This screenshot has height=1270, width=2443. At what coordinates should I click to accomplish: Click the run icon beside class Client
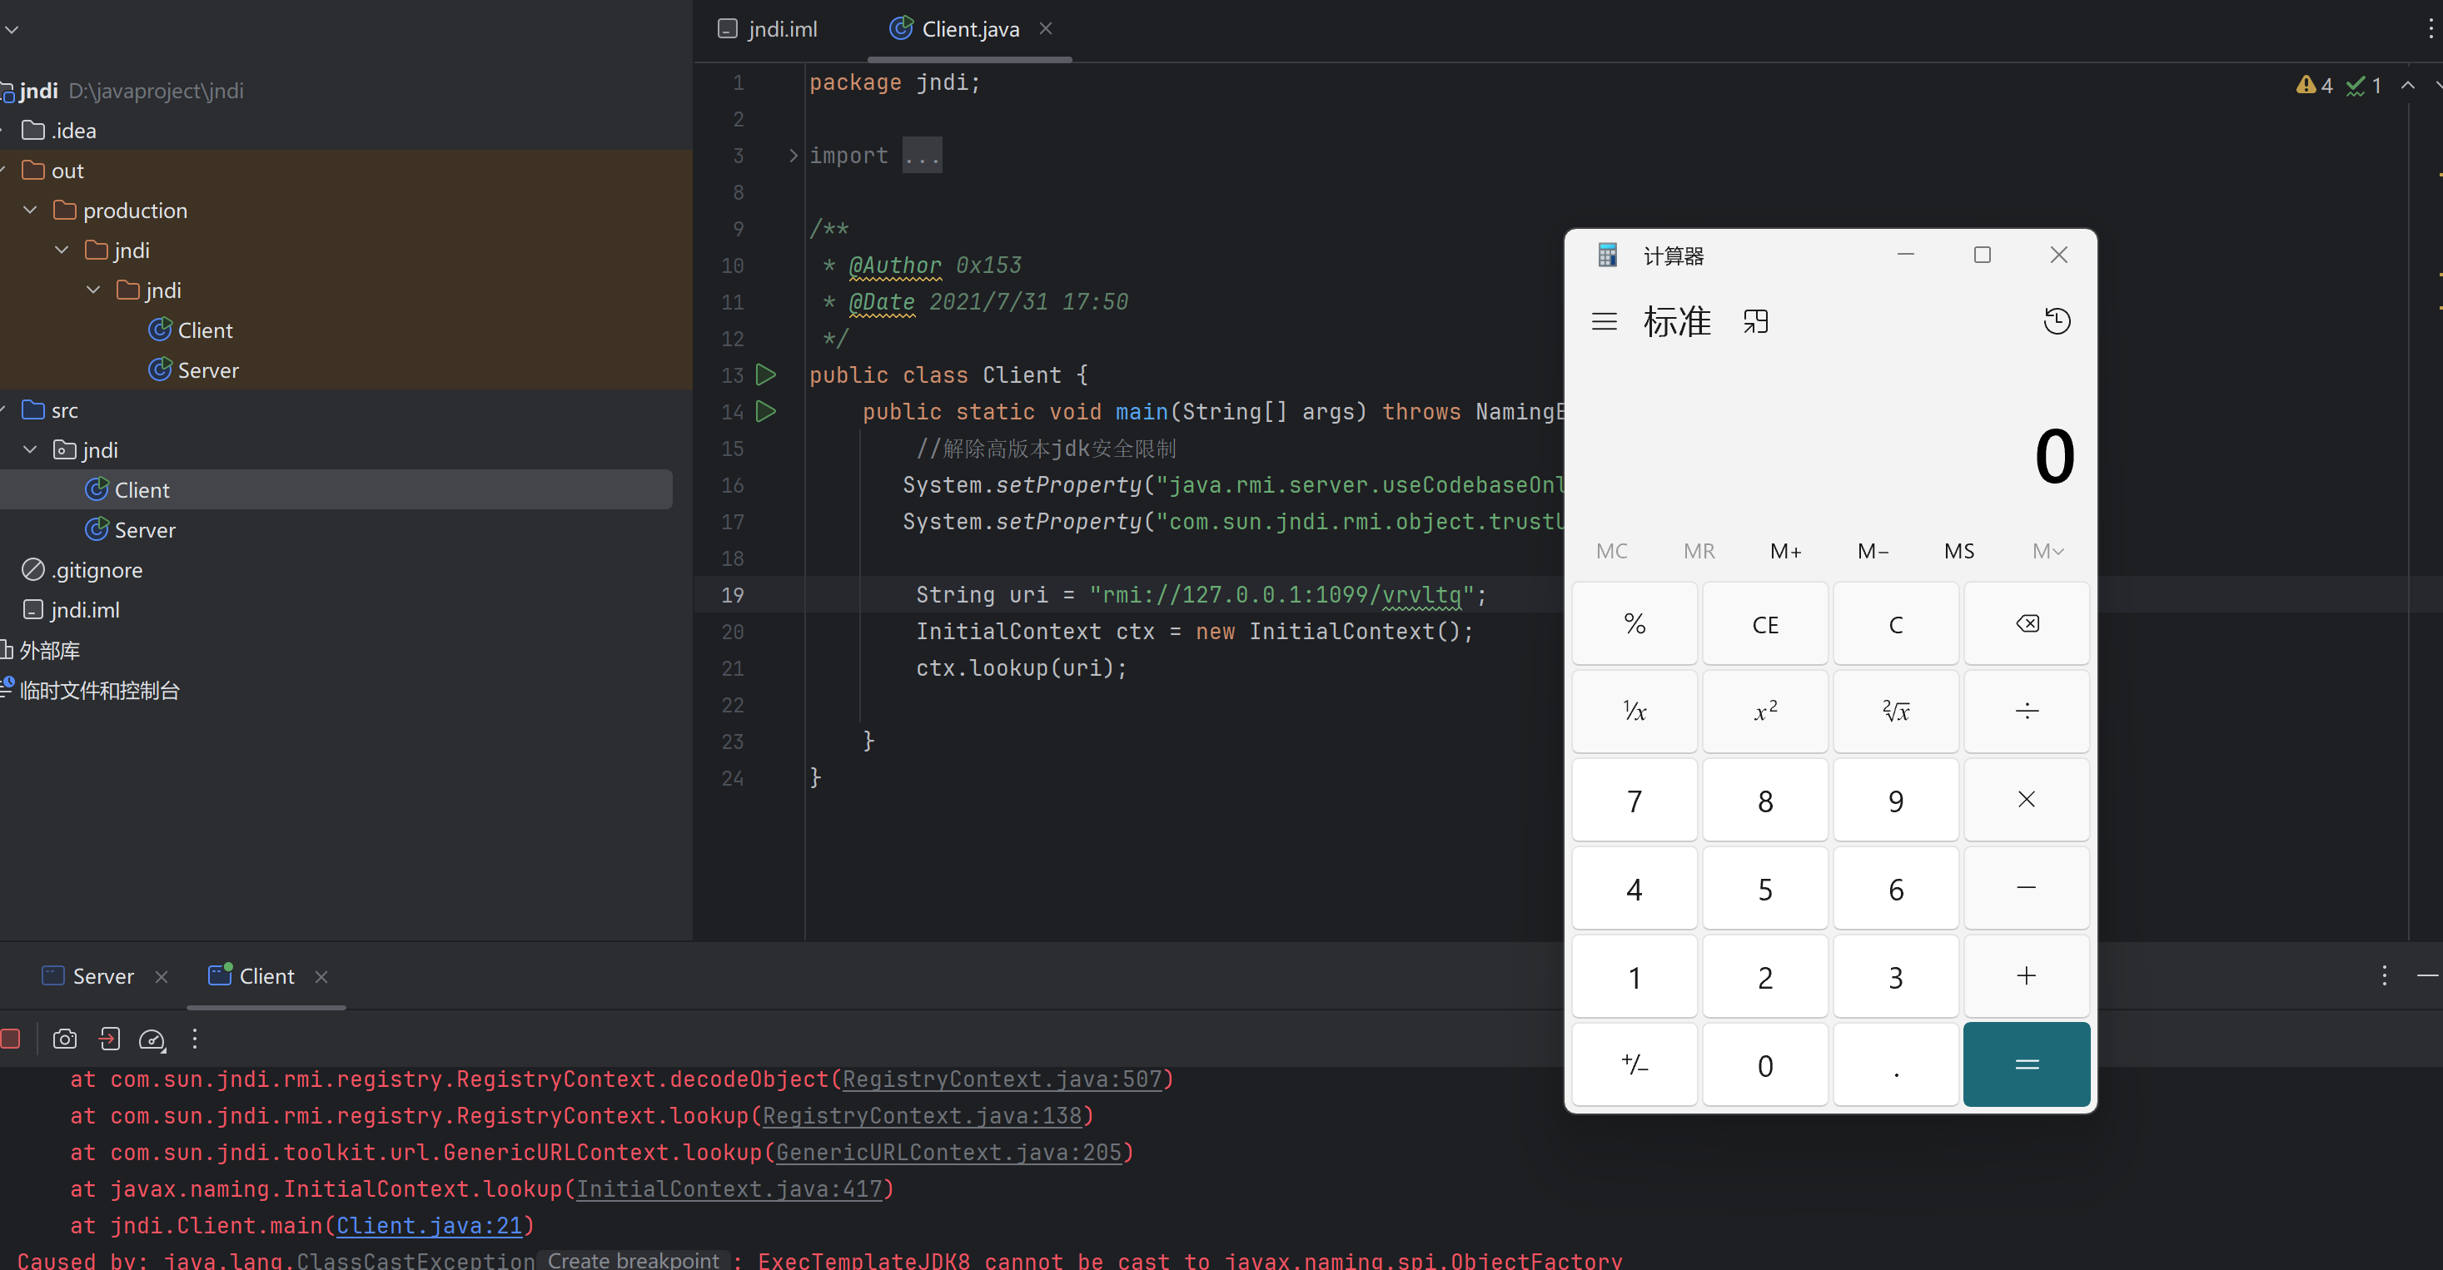pyautogui.click(x=765, y=375)
